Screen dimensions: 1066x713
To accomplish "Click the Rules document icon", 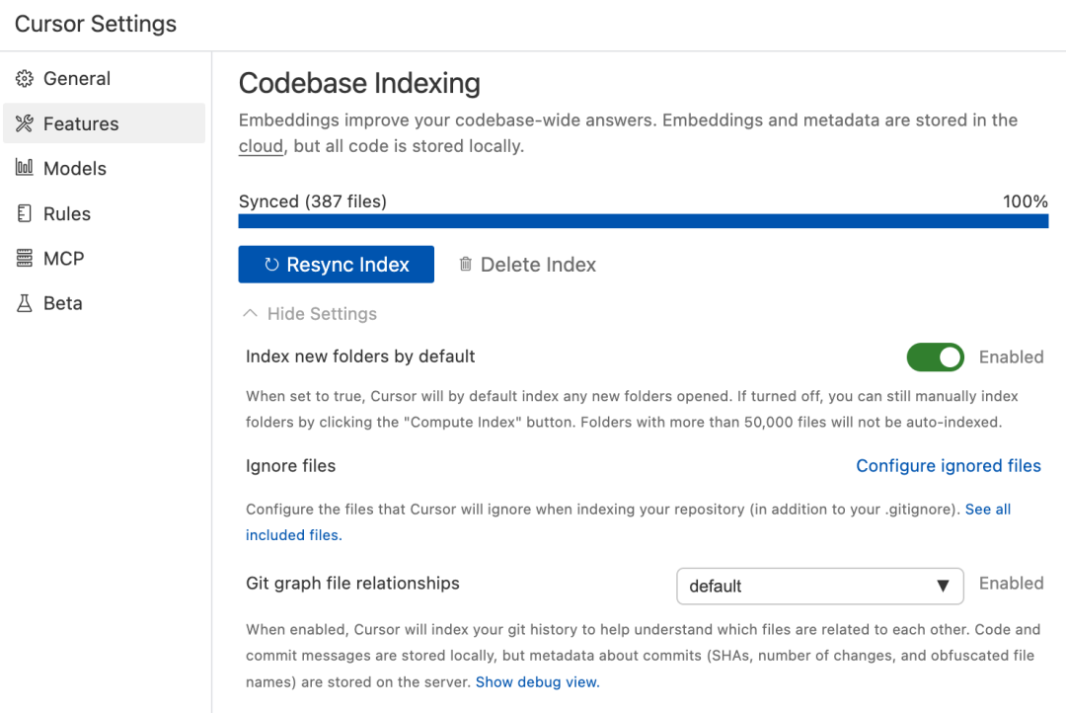I will (x=23, y=213).
